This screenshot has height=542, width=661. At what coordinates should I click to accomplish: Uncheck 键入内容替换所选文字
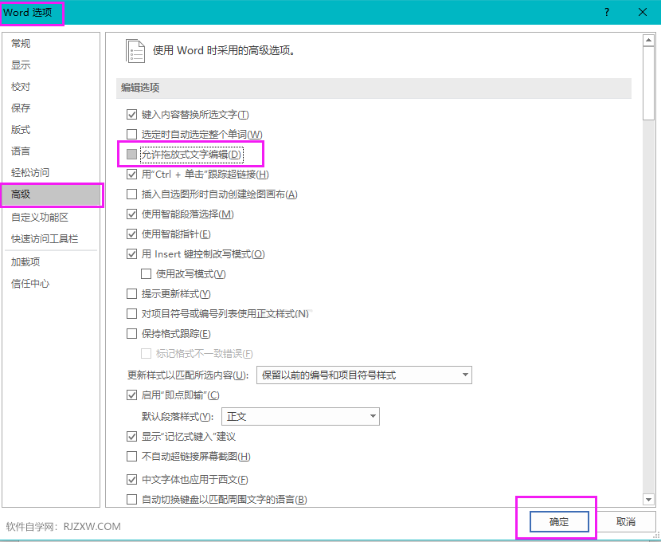[131, 114]
